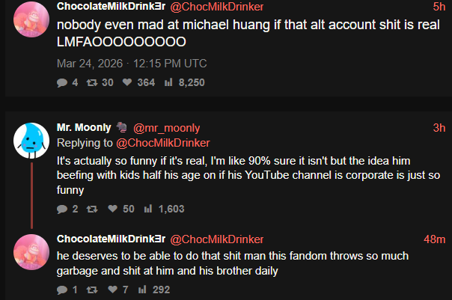This screenshot has height=300, width=452.
Task: Click the views chart icon showing 8,250
Action: [168, 82]
